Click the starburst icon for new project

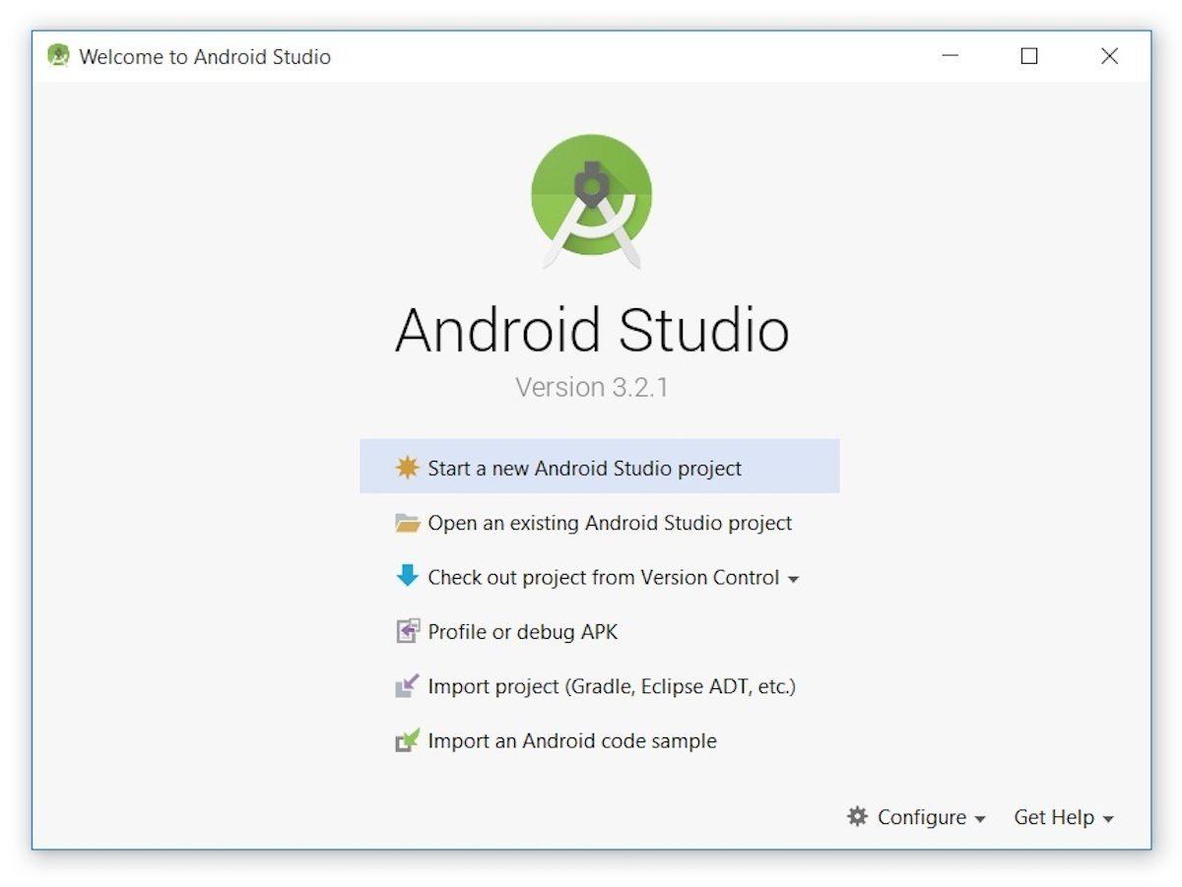tap(408, 468)
